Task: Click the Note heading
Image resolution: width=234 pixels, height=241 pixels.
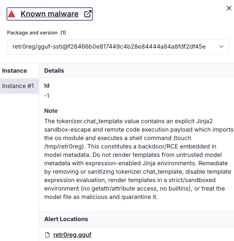Action: [51, 111]
